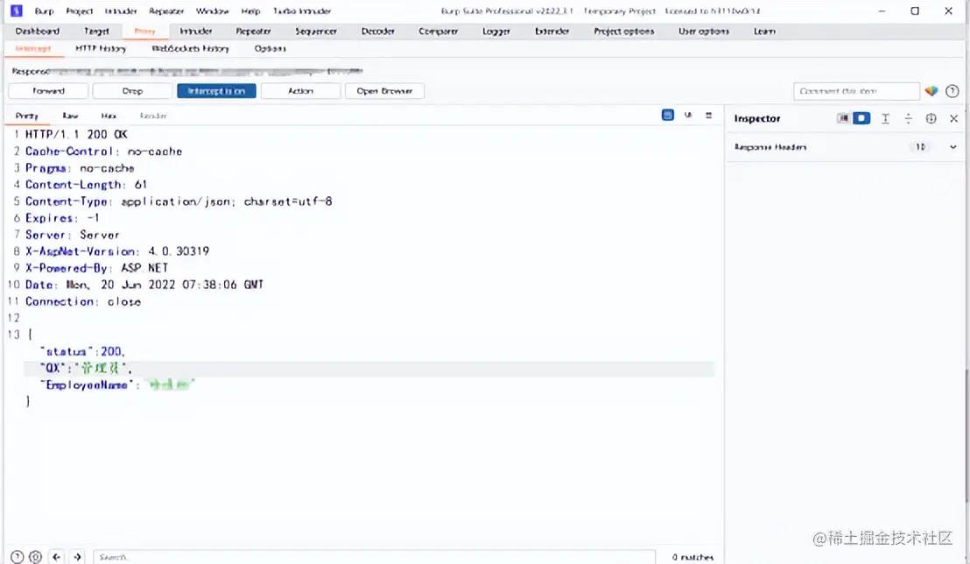This screenshot has height=564, width=970.
Task: Go to Target tab
Action: 96,31
